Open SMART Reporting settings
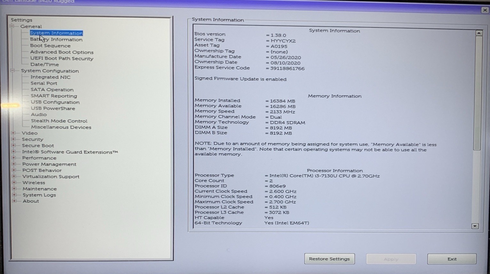 click(54, 96)
